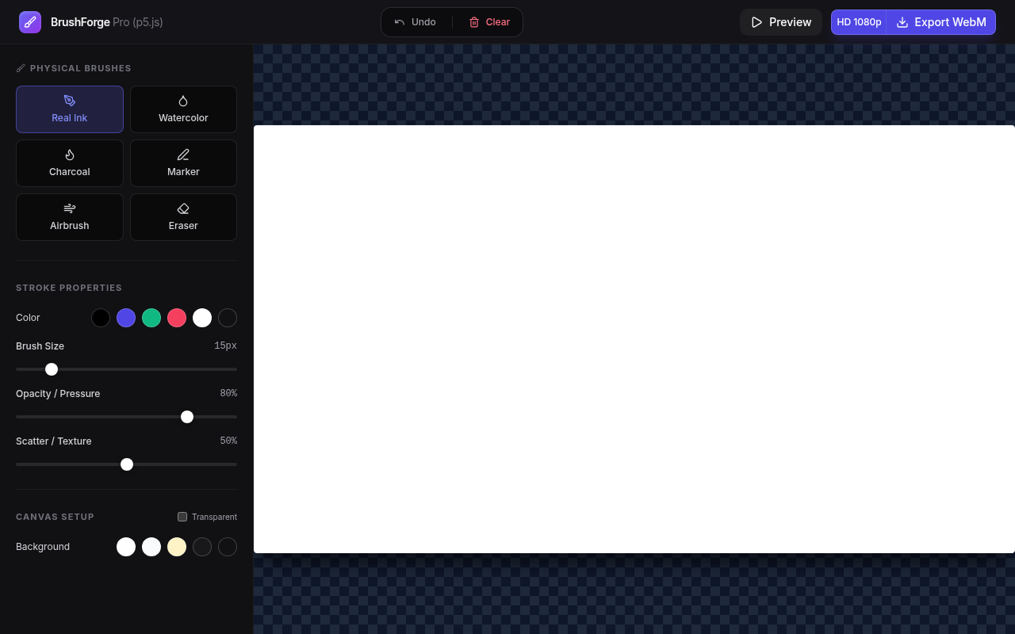Viewport: 1015px width, 634px height.
Task: Enable the Transparent canvas checkbox
Action: coord(182,517)
